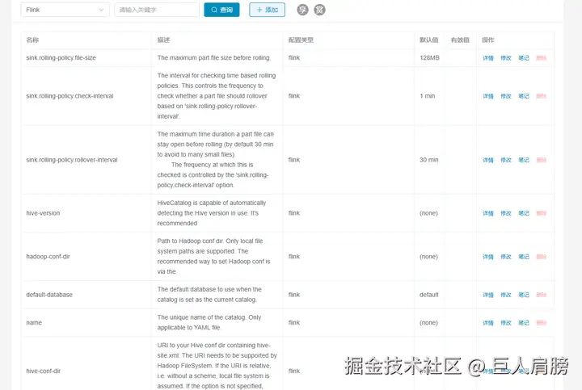Screen dimensions: 582x390
Task: Click the 30 min default value
Action: point(428,160)
